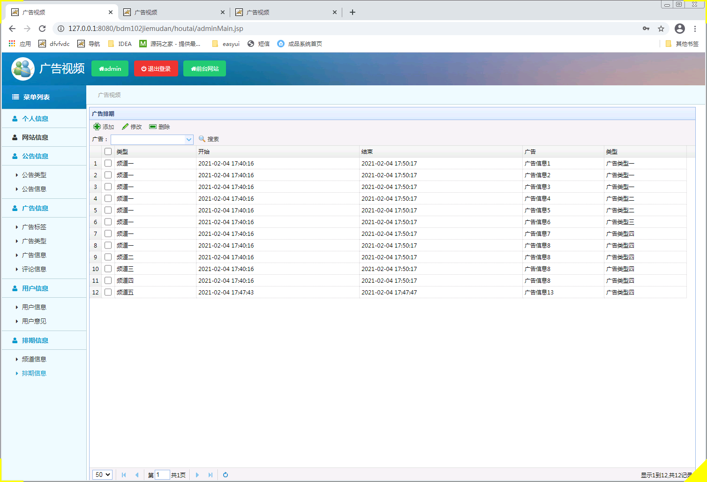Go to next page in pager
Screen dimensions: 707x482
pyautogui.click(x=197, y=475)
